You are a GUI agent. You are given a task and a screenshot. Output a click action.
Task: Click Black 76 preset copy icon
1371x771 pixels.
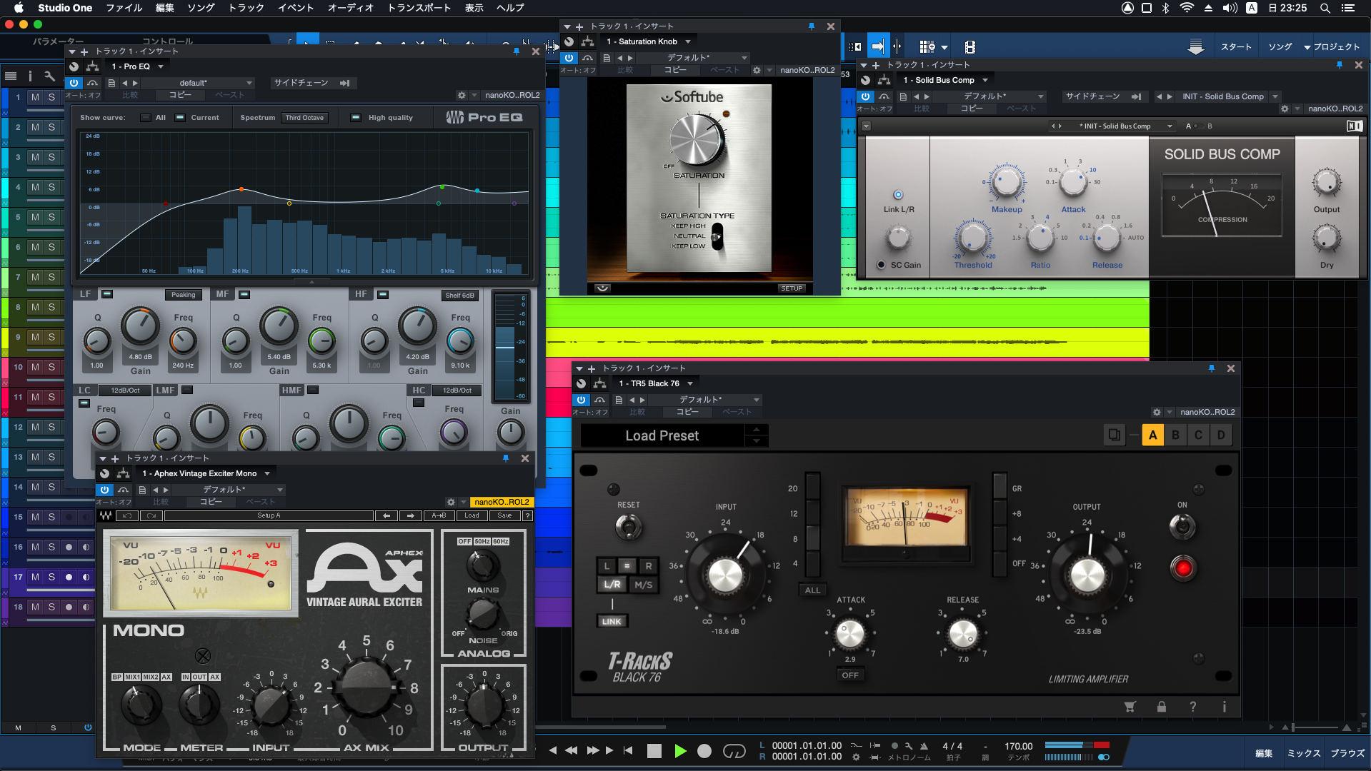pyautogui.click(x=1114, y=435)
